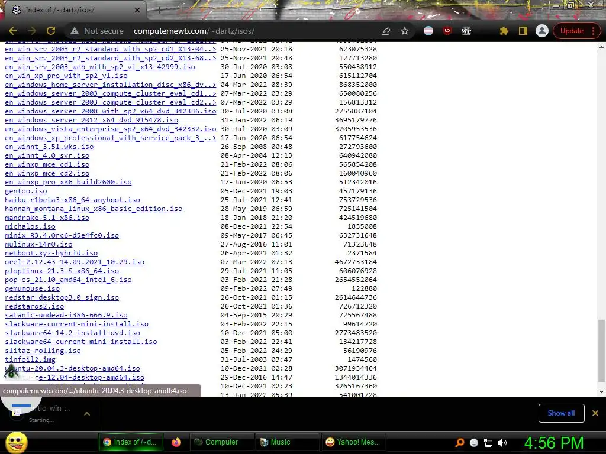Click the browser forward arrow
Screen dimensions: 606x454
32,31
